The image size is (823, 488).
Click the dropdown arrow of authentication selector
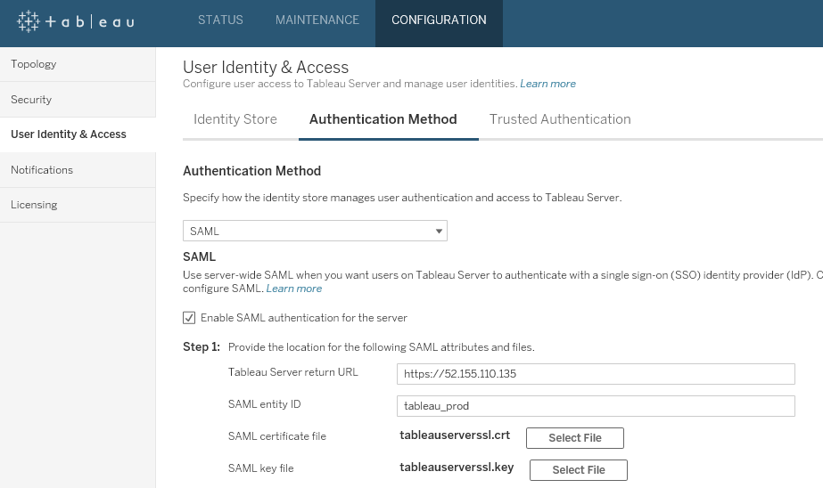[439, 232]
